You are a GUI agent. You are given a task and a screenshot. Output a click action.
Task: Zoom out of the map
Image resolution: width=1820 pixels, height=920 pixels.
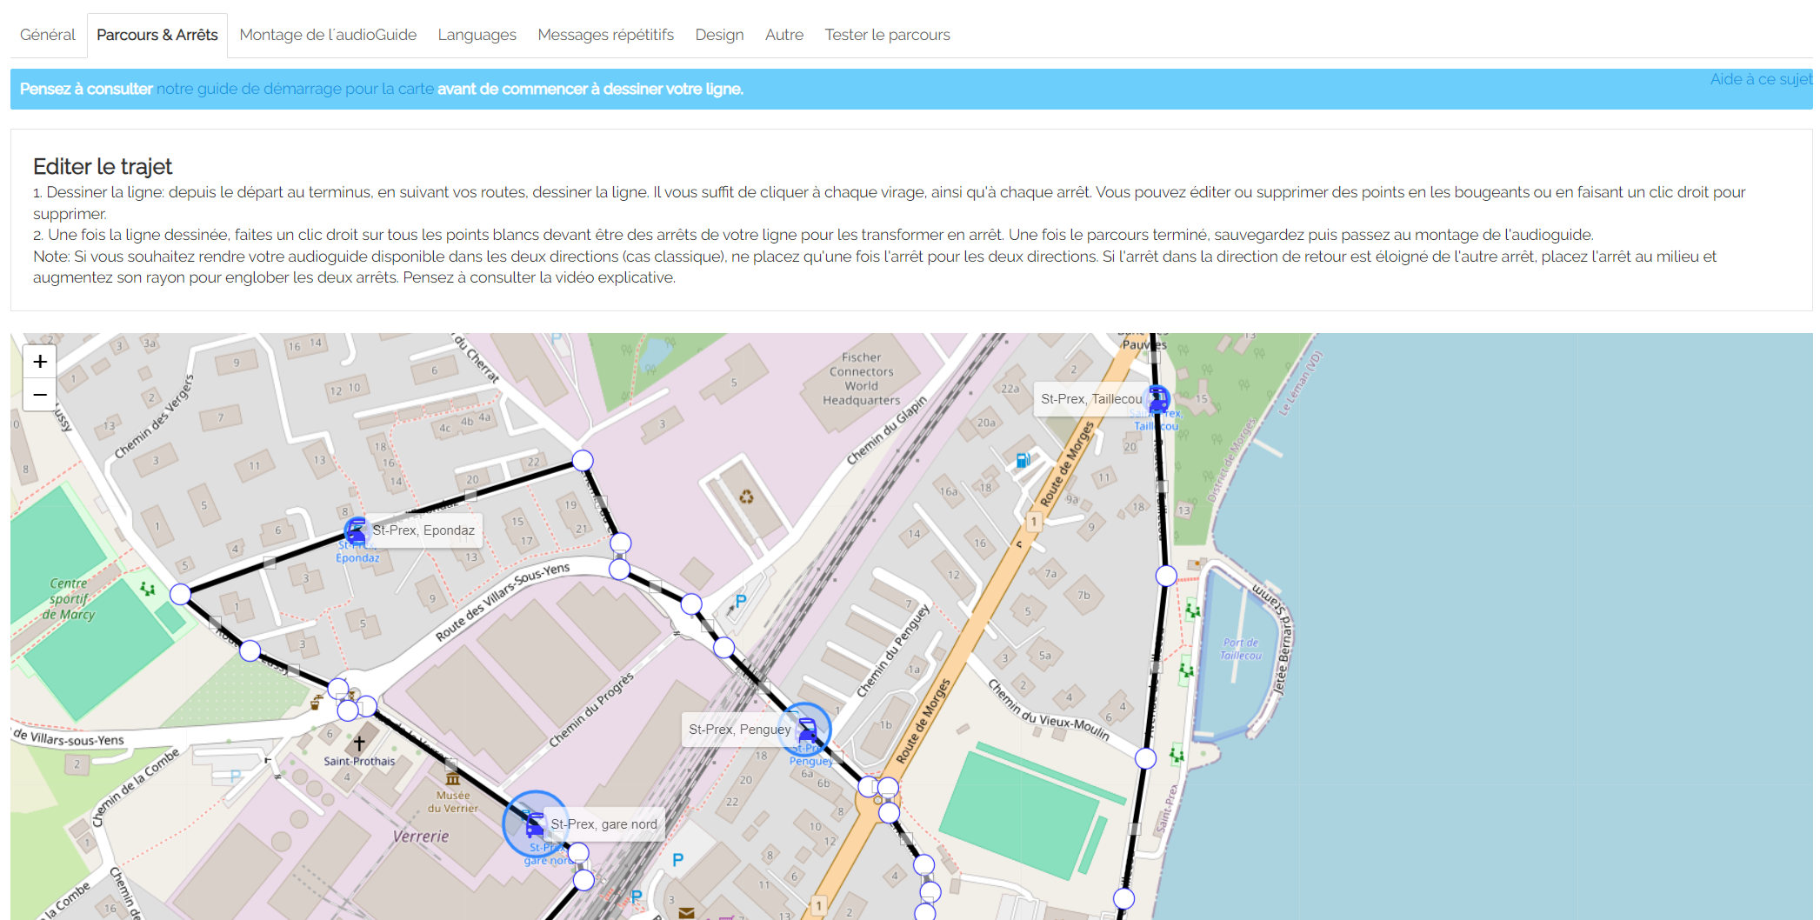[40, 395]
